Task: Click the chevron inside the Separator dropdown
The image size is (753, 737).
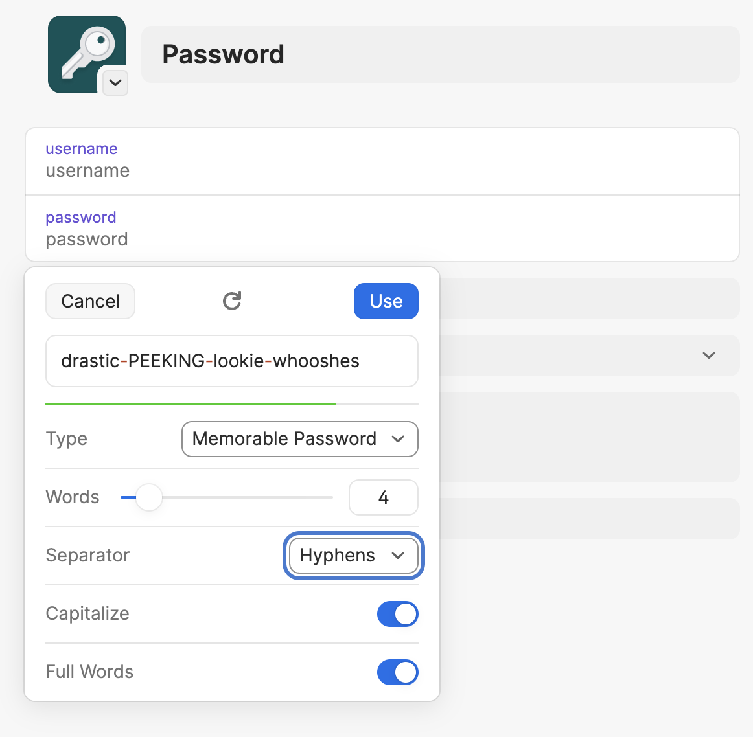Action: coord(399,556)
